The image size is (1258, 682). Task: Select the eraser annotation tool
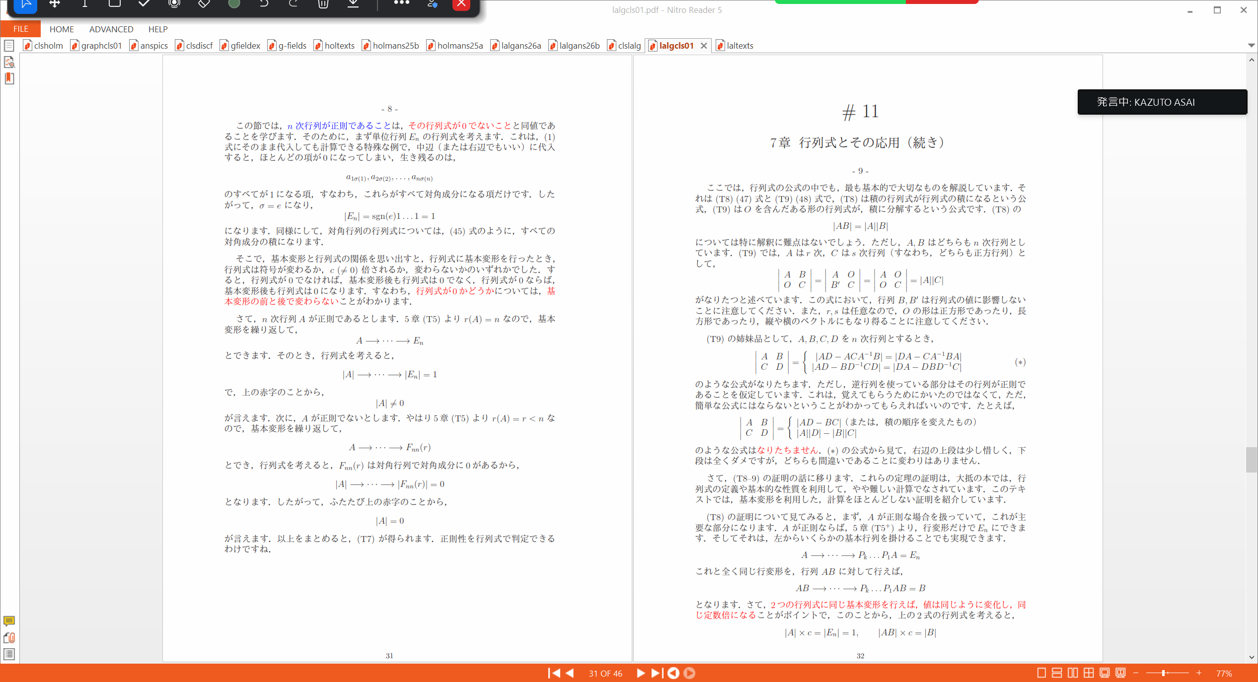(x=204, y=4)
